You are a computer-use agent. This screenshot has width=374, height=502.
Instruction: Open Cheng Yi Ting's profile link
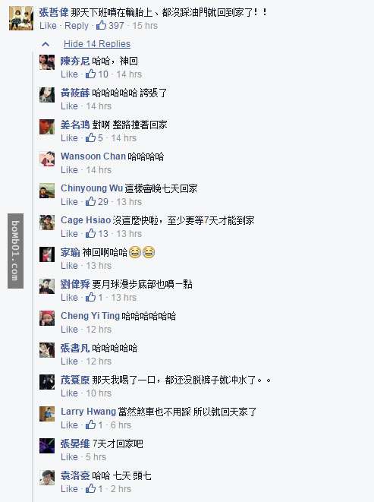tap(90, 316)
